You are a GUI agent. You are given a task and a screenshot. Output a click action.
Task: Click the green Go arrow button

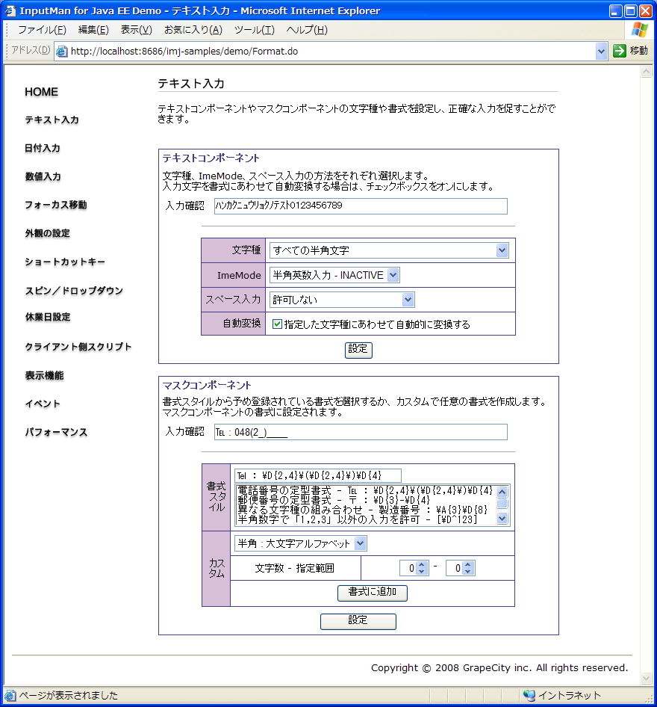point(619,51)
